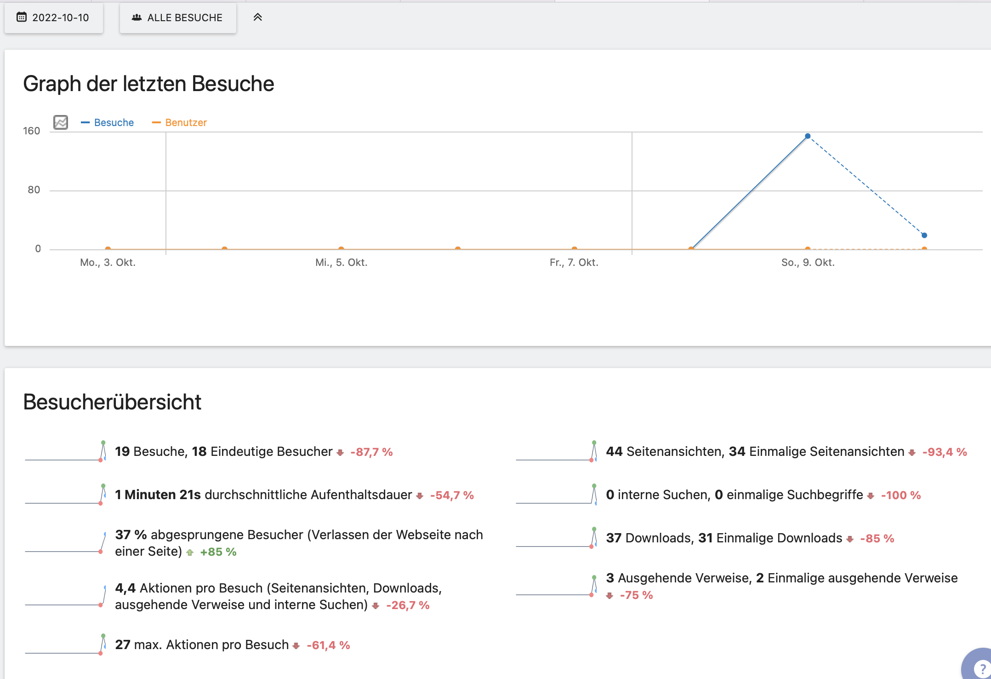991x679 pixels.
Task: Open the 44 Seitenansichten sparkline
Action: point(556,452)
